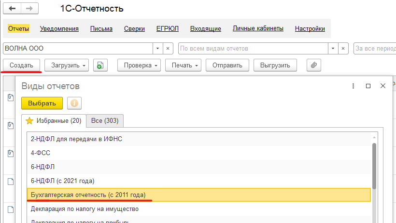Open the Личные кабинеты section
Screen dimensions: 396x223
(x=258, y=28)
